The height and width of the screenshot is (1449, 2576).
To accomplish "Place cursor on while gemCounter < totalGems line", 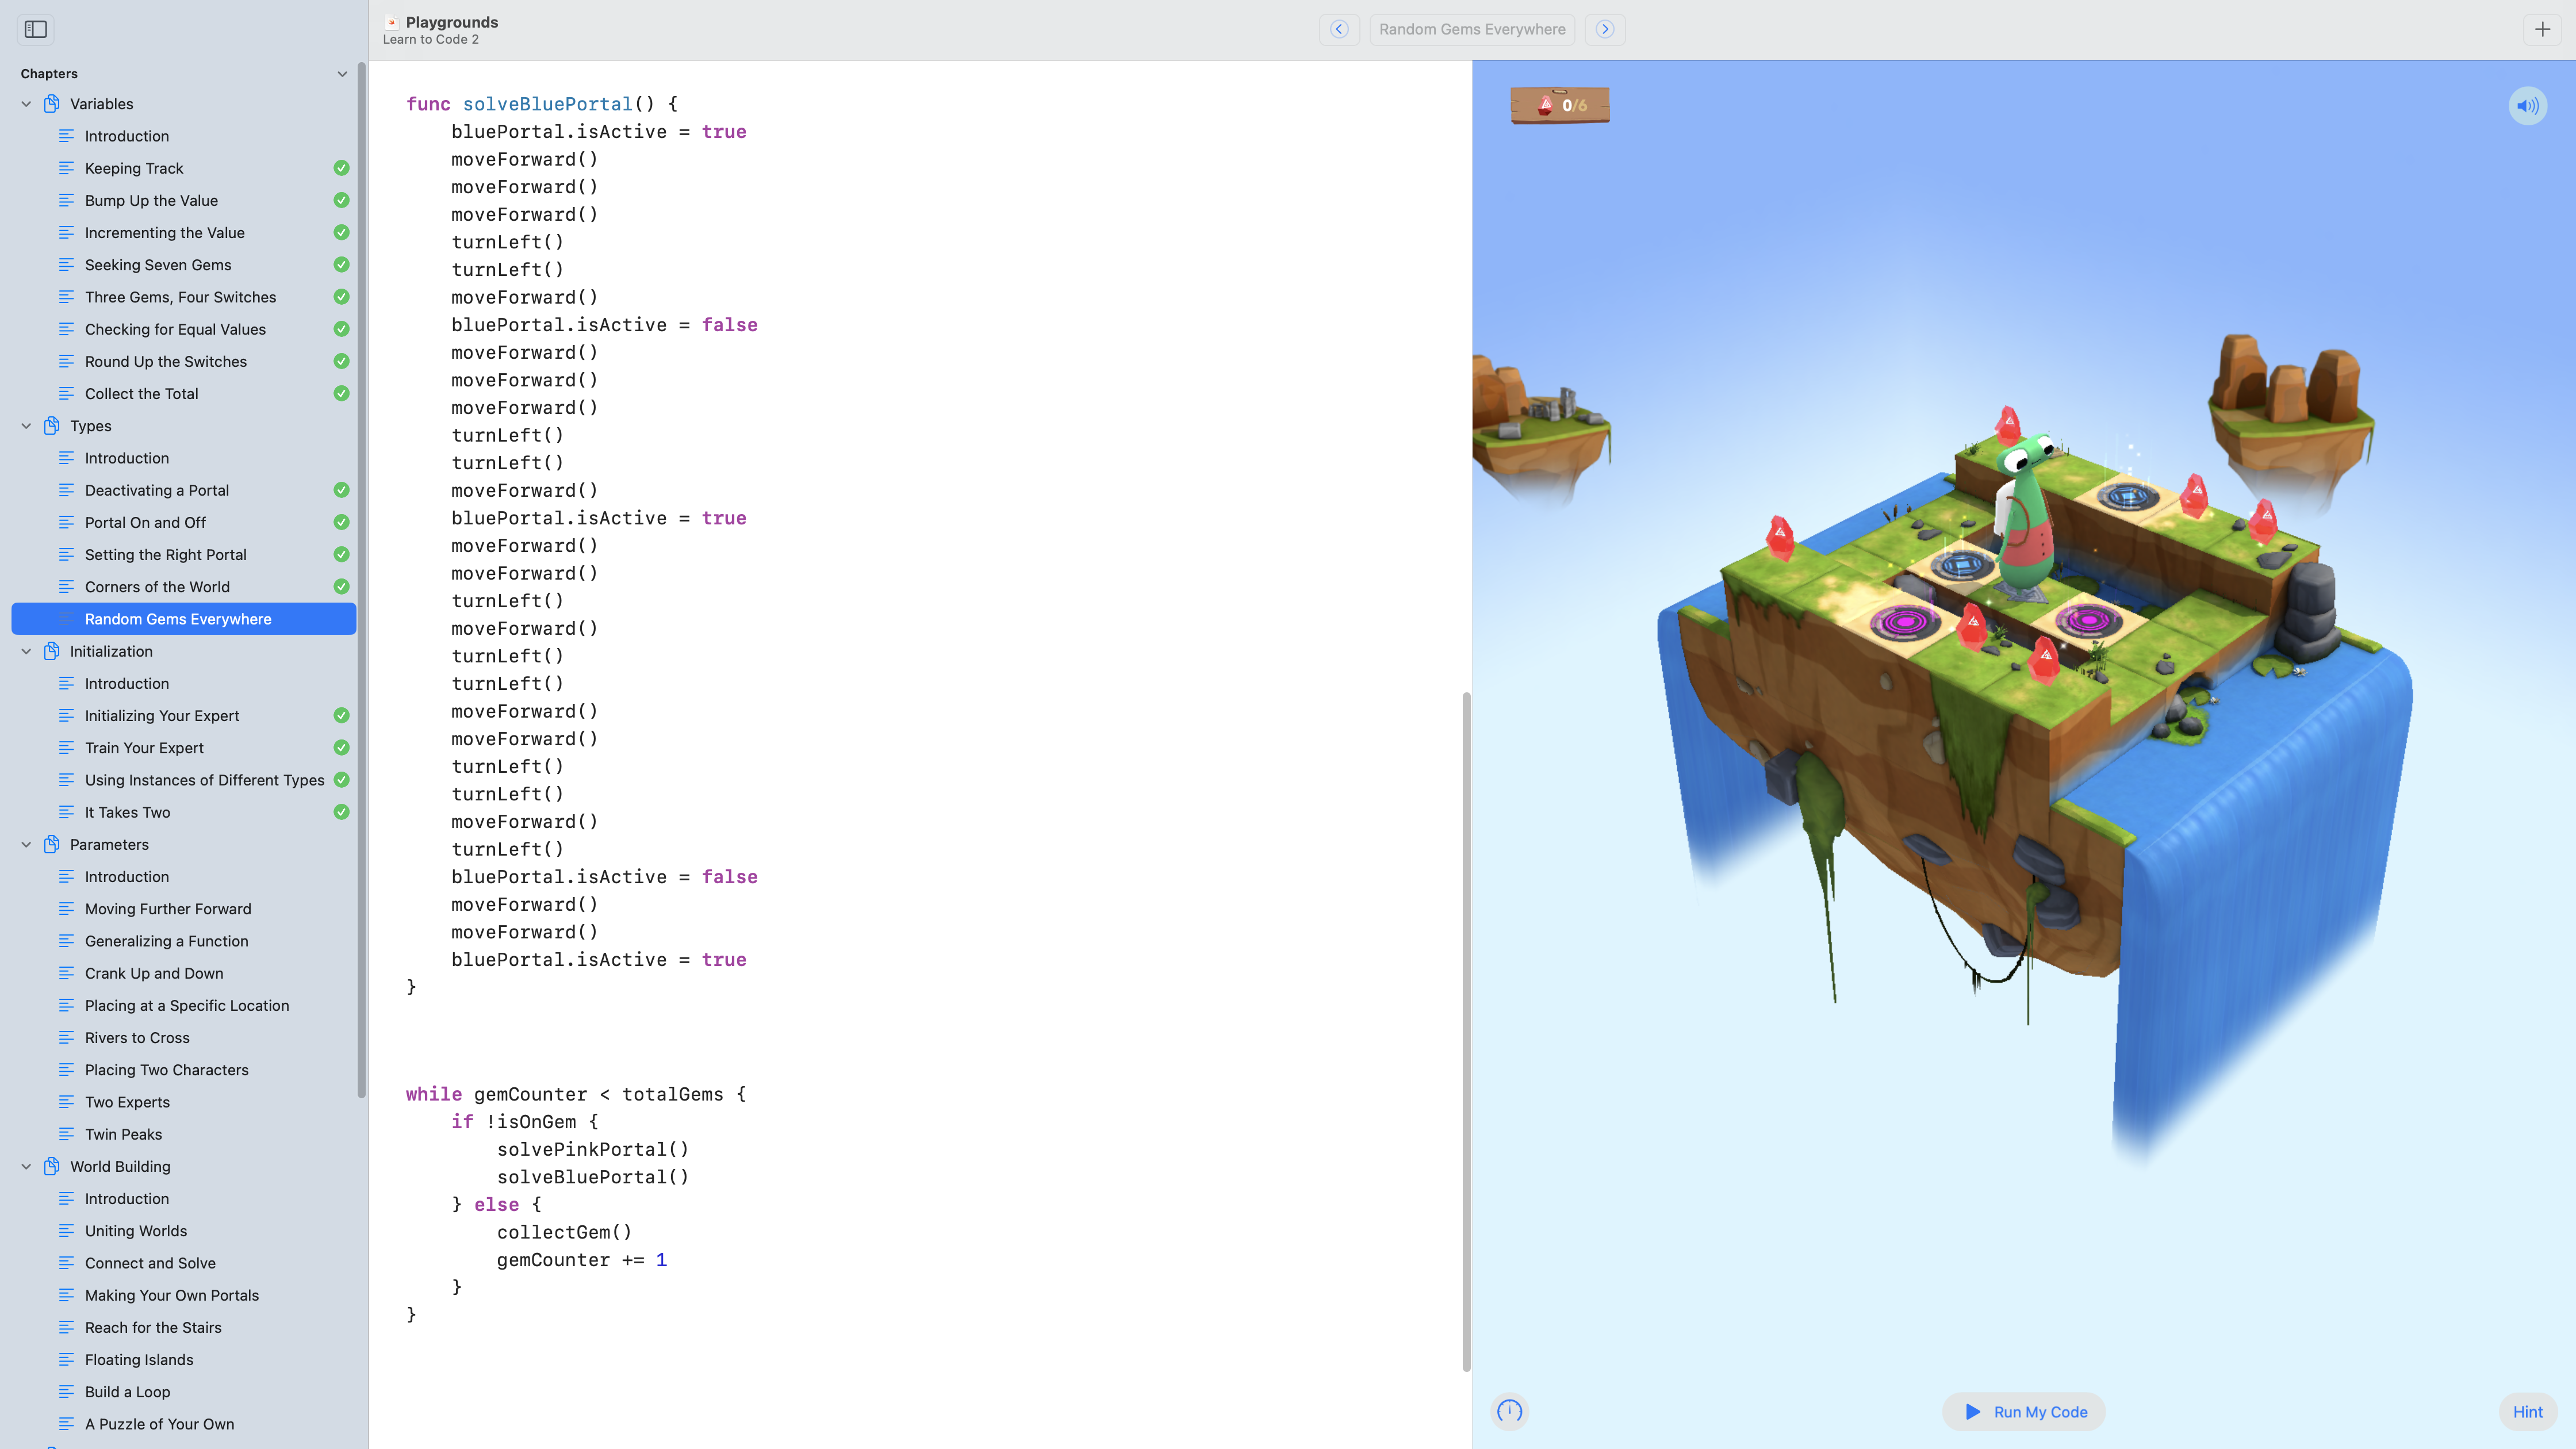I will [x=576, y=1094].
